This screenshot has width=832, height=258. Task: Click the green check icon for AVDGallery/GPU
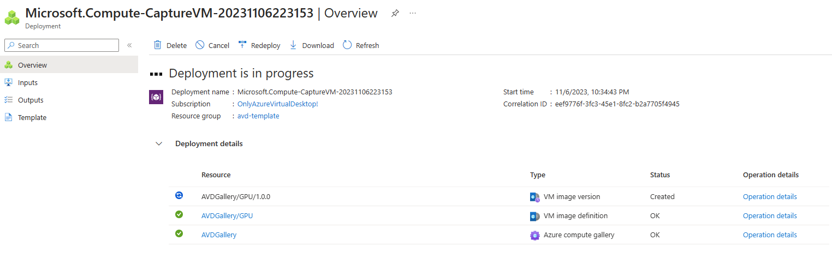(179, 214)
